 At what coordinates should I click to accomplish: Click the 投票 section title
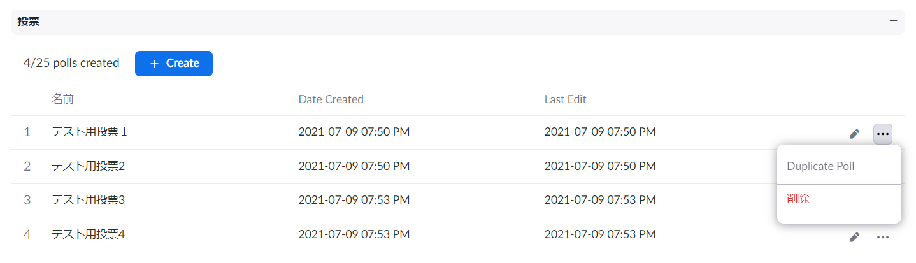point(28,22)
